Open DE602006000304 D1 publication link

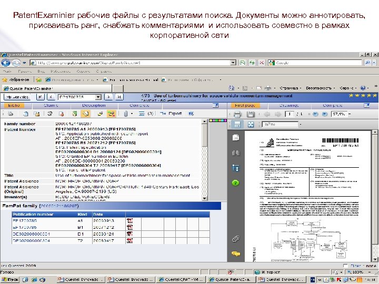(x=31, y=234)
